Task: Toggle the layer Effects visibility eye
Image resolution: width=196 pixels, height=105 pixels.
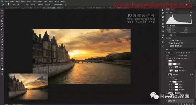Action: pos(171,77)
